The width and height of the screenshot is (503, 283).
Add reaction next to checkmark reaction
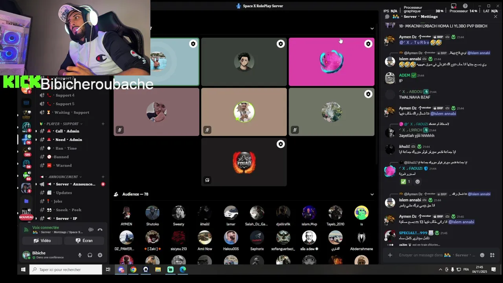(x=417, y=182)
